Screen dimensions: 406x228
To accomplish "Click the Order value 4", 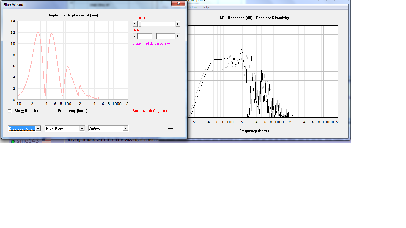I will (x=180, y=30).
